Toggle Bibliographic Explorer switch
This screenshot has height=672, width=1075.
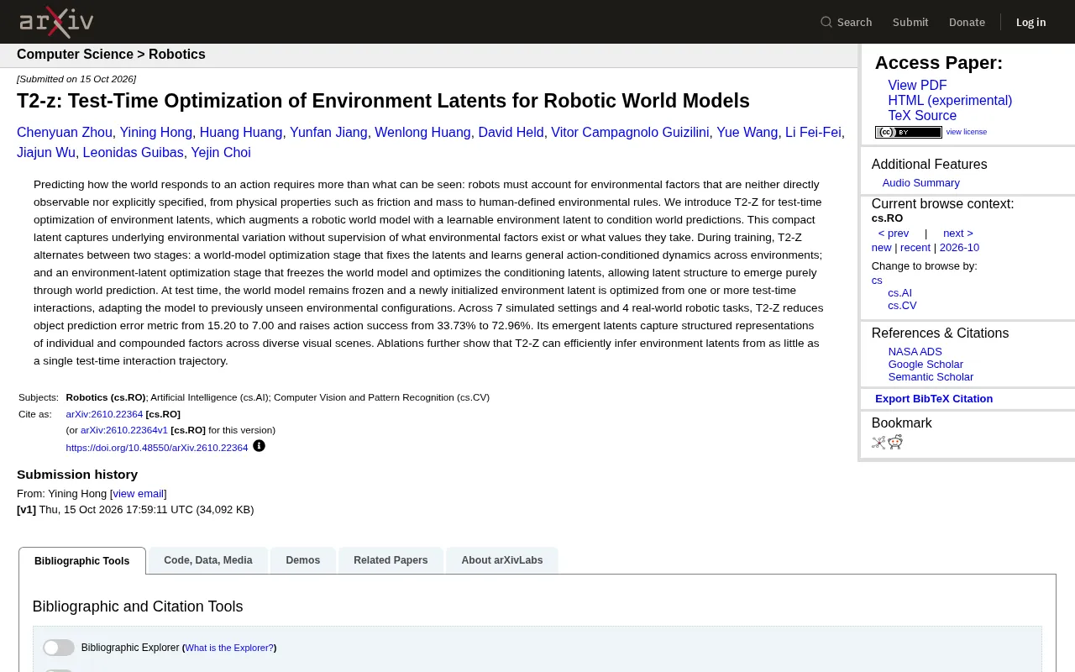point(59,648)
